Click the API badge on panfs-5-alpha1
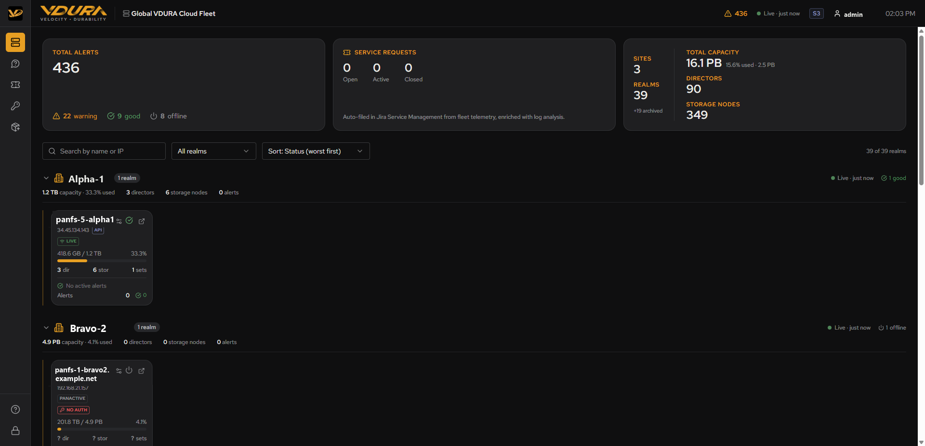This screenshot has height=446, width=925. (98, 230)
